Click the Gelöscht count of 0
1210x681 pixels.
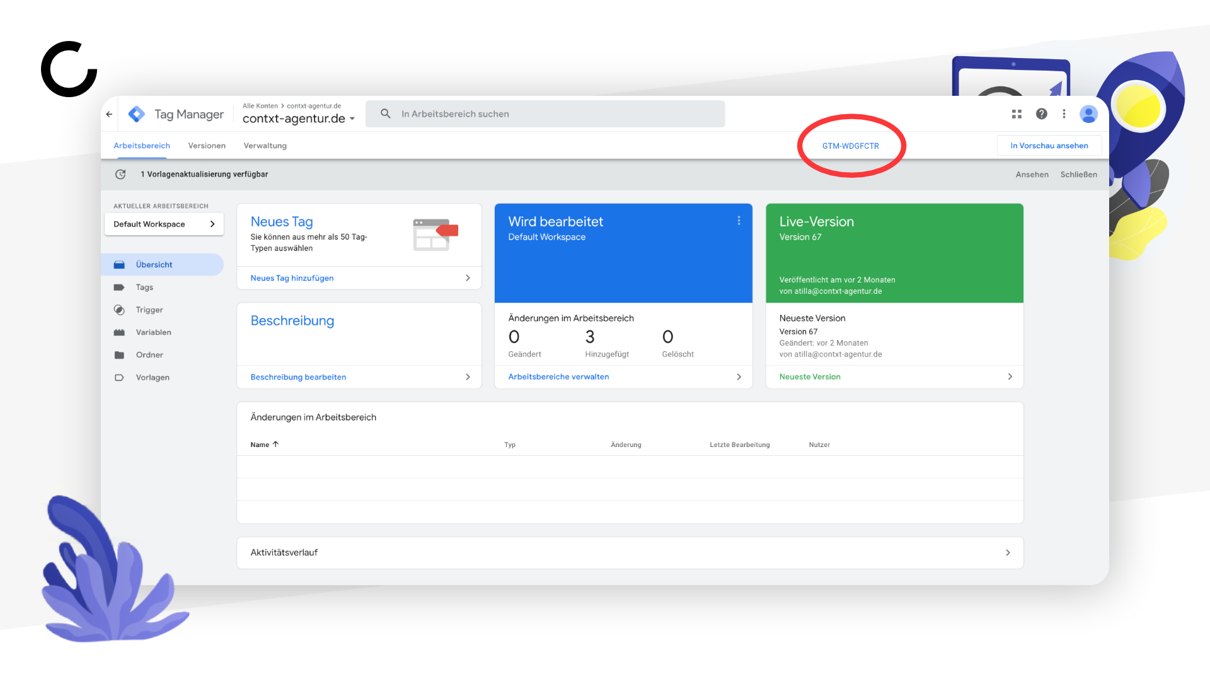(x=668, y=337)
